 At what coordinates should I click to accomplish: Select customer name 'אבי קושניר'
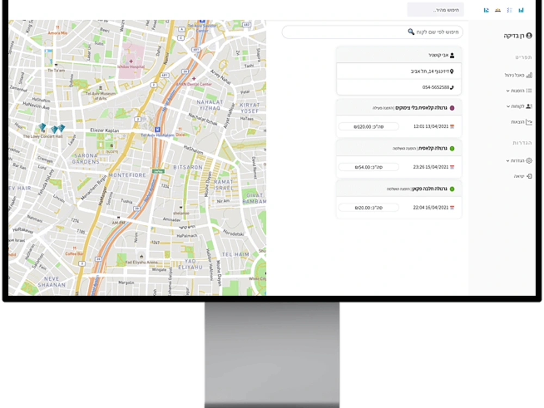pos(438,55)
